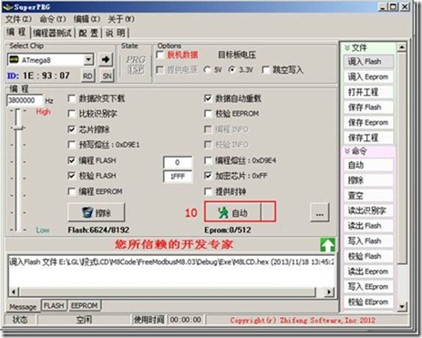
Task: Click the side panel scroll up arrow
Action: [402, 47]
